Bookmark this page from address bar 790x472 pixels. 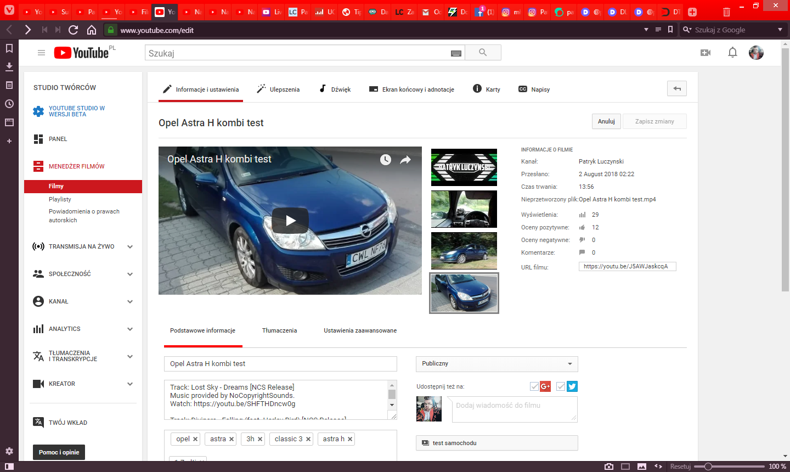pos(670,30)
